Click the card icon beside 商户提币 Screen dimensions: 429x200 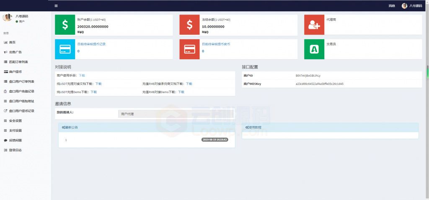point(5,72)
